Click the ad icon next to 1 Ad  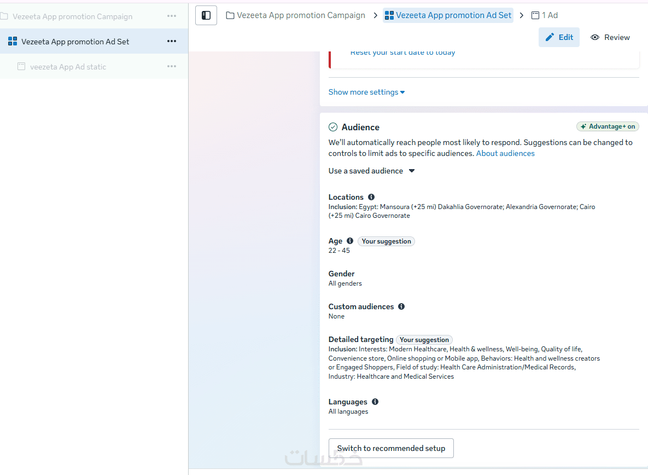(x=535, y=15)
